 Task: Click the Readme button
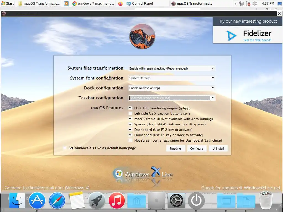coord(175,148)
